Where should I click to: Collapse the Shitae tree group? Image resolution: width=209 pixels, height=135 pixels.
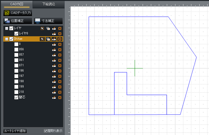coord(7,39)
